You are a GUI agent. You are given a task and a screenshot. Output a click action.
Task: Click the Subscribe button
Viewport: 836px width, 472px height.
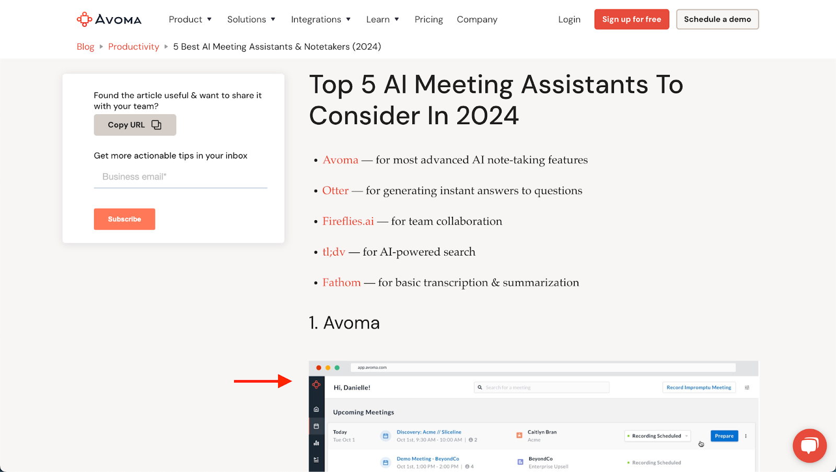coord(124,219)
